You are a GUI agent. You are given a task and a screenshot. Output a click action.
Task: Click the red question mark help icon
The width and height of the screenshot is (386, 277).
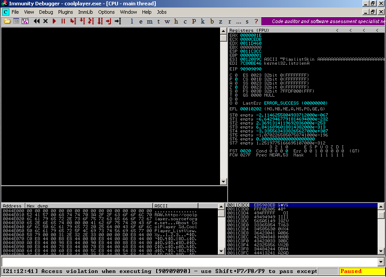256,21
